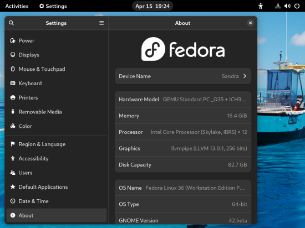Click the Processor label

click(131, 132)
